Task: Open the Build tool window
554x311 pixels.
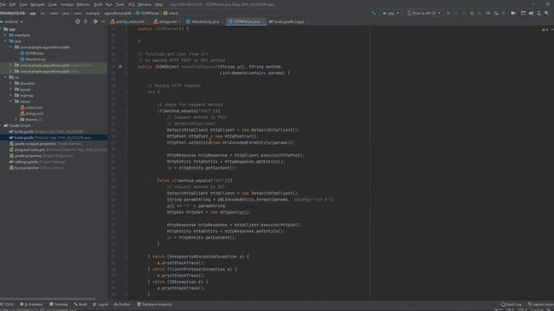Action: point(81,304)
